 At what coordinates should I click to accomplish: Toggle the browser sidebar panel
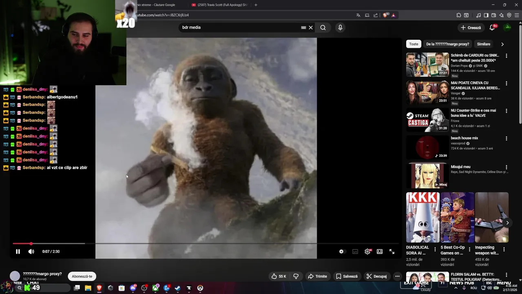486,15
